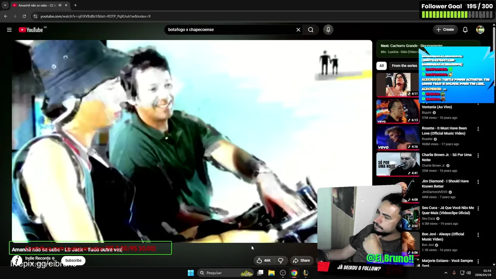Select the YouTube URL in address bar
The width and height of the screenshot is (496, 279).
[x=95, y=16]
